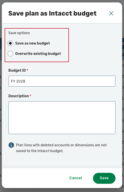Place cursor after FY 2028 text

pos(26,81)
